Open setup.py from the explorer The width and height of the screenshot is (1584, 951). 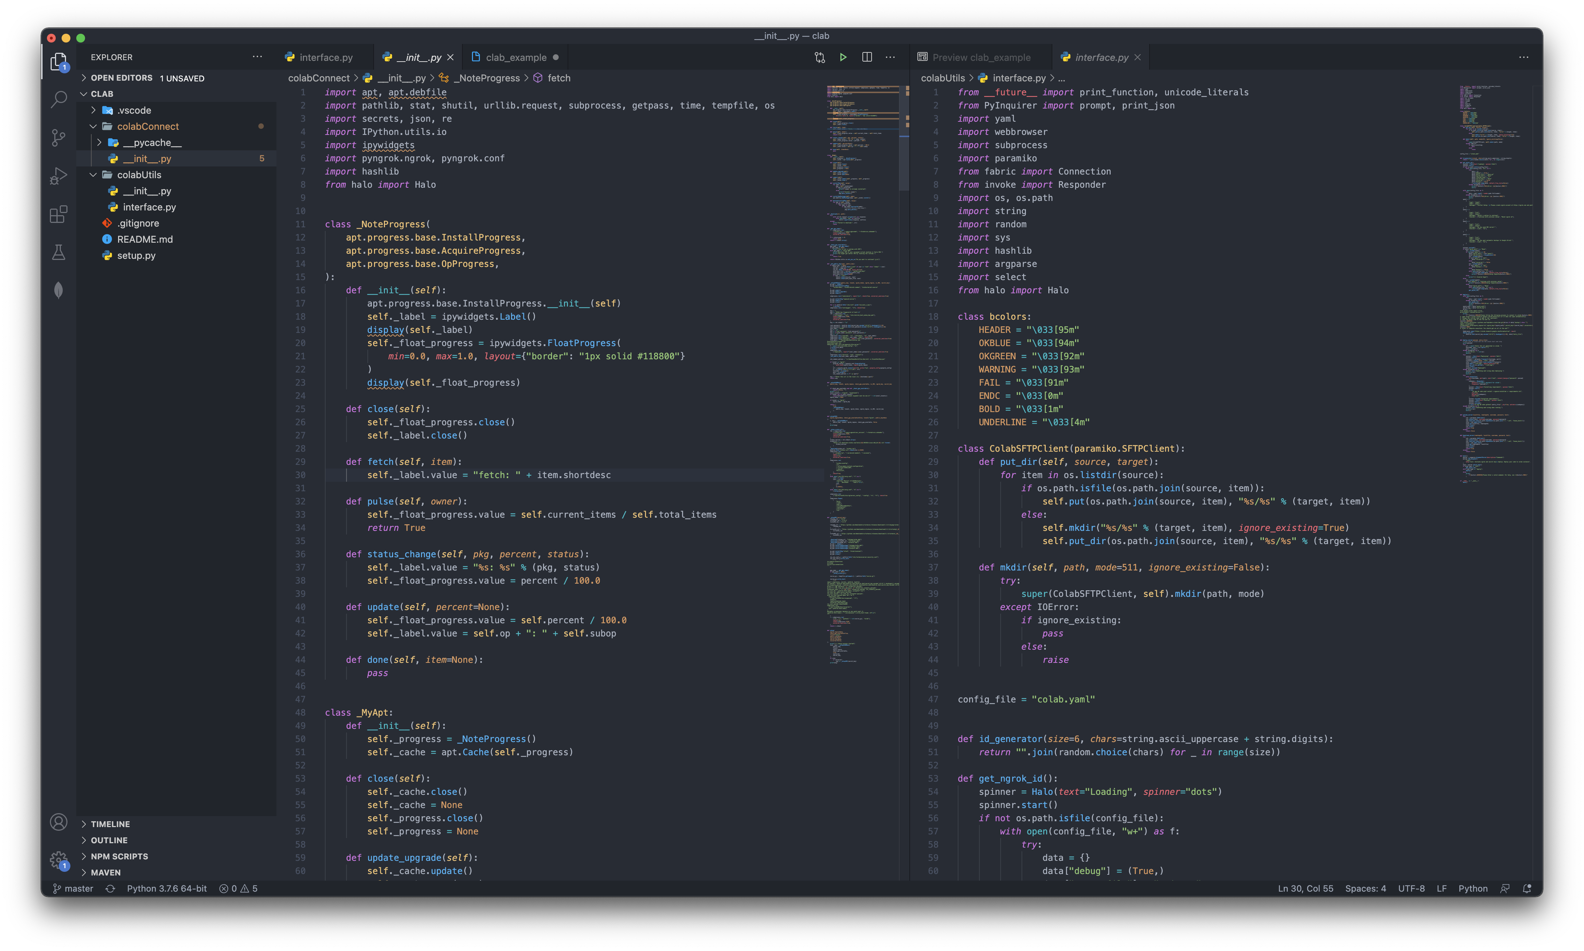coord(136,255)
